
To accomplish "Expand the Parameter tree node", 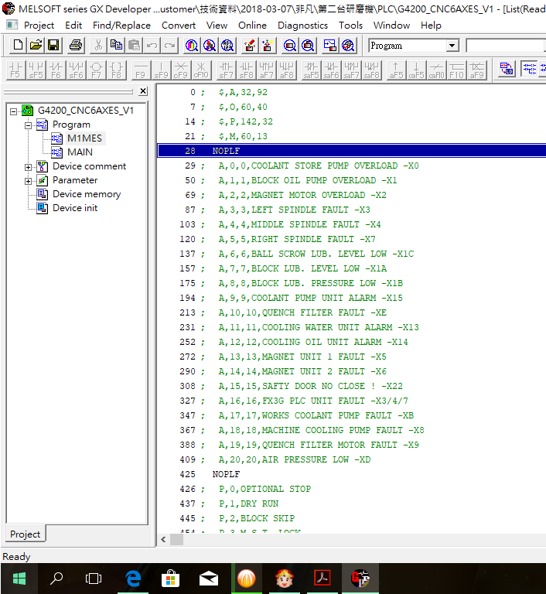I will pos(29,180).
